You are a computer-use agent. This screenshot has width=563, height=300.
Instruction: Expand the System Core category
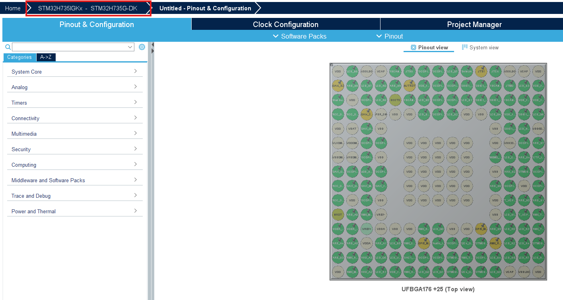click(75, 72)
